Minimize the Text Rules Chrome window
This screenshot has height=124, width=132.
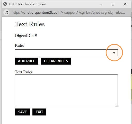pos(101,4)
